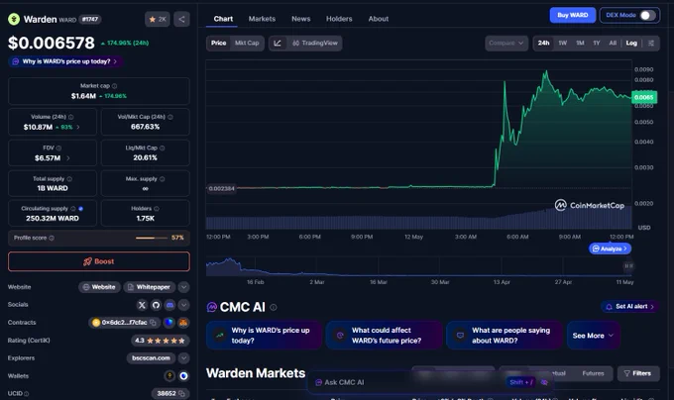Expand FDV details arrow

point(68,158)
